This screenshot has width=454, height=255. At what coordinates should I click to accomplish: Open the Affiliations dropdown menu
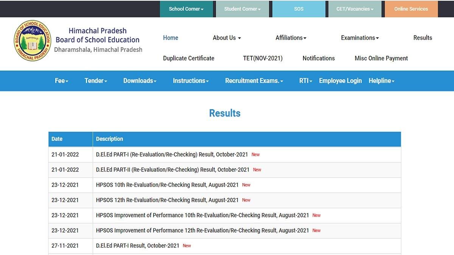coord(291,38)
